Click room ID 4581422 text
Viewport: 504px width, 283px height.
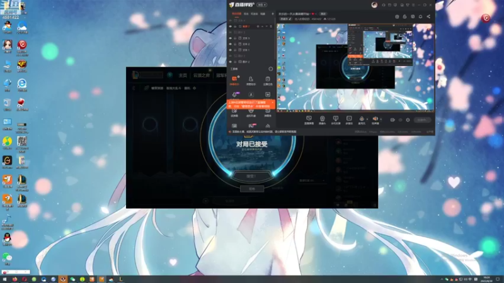pos(317,19)
